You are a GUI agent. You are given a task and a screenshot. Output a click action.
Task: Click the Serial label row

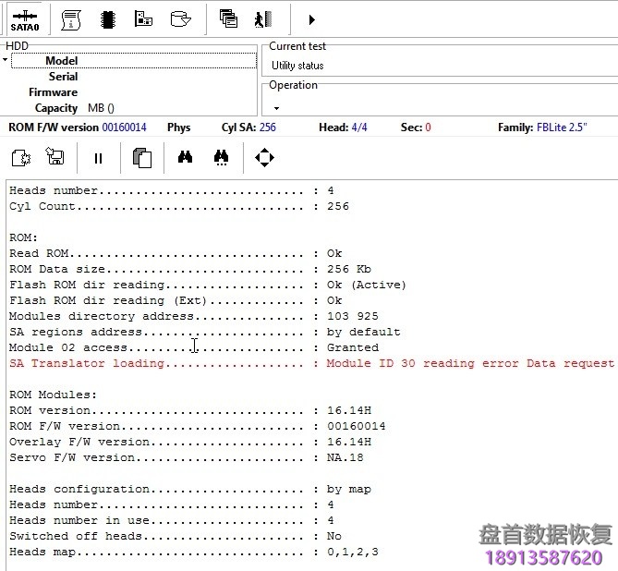click(63, 77)
